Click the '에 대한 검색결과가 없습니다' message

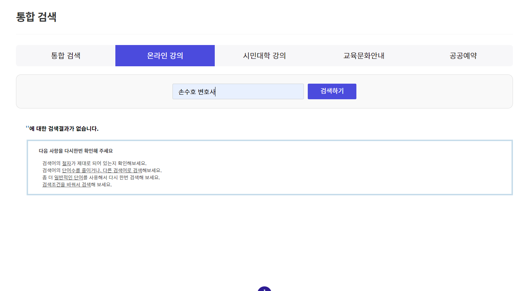coord(62,129)
